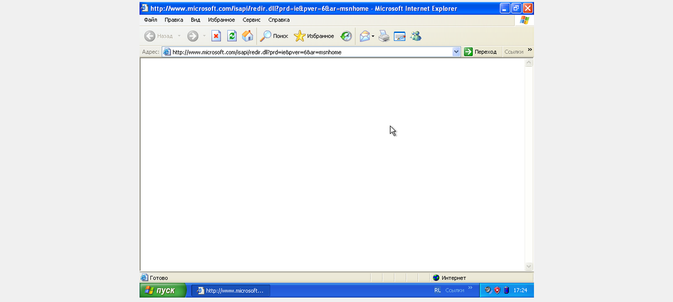Click the Ссылки label on the taskbar

click(x=455, y=290)
